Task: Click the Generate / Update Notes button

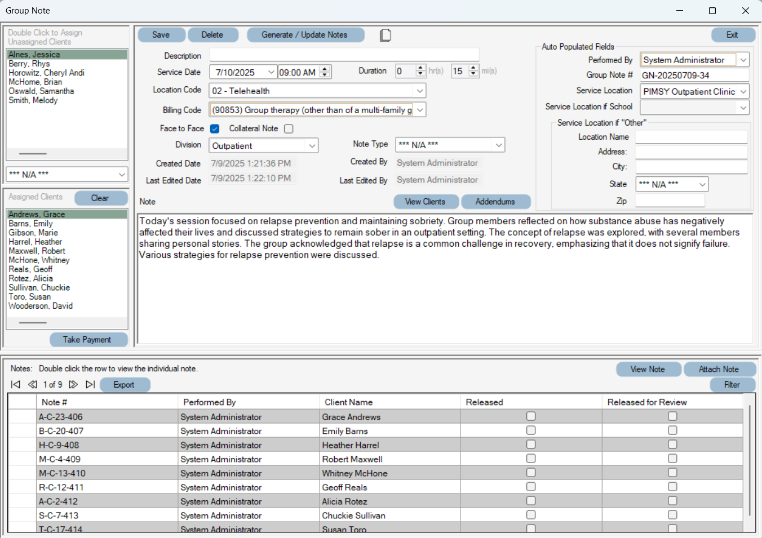Action: [x=305, y=34]
